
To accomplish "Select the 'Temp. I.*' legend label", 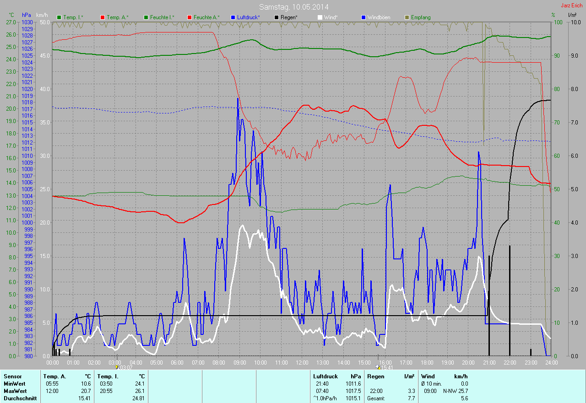I will pyautogui.click(x=73, y=17).
